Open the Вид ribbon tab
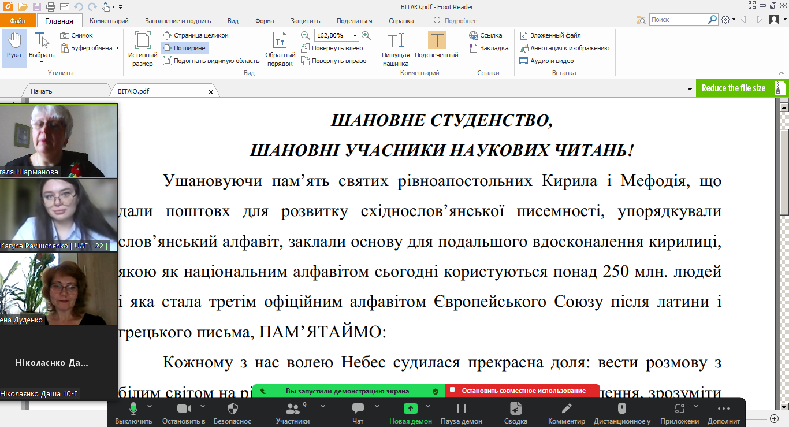 pyautogui.click(x=233, y=21)
